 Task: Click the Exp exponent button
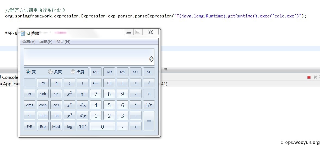pyautogui.click(x=43, y=126)
